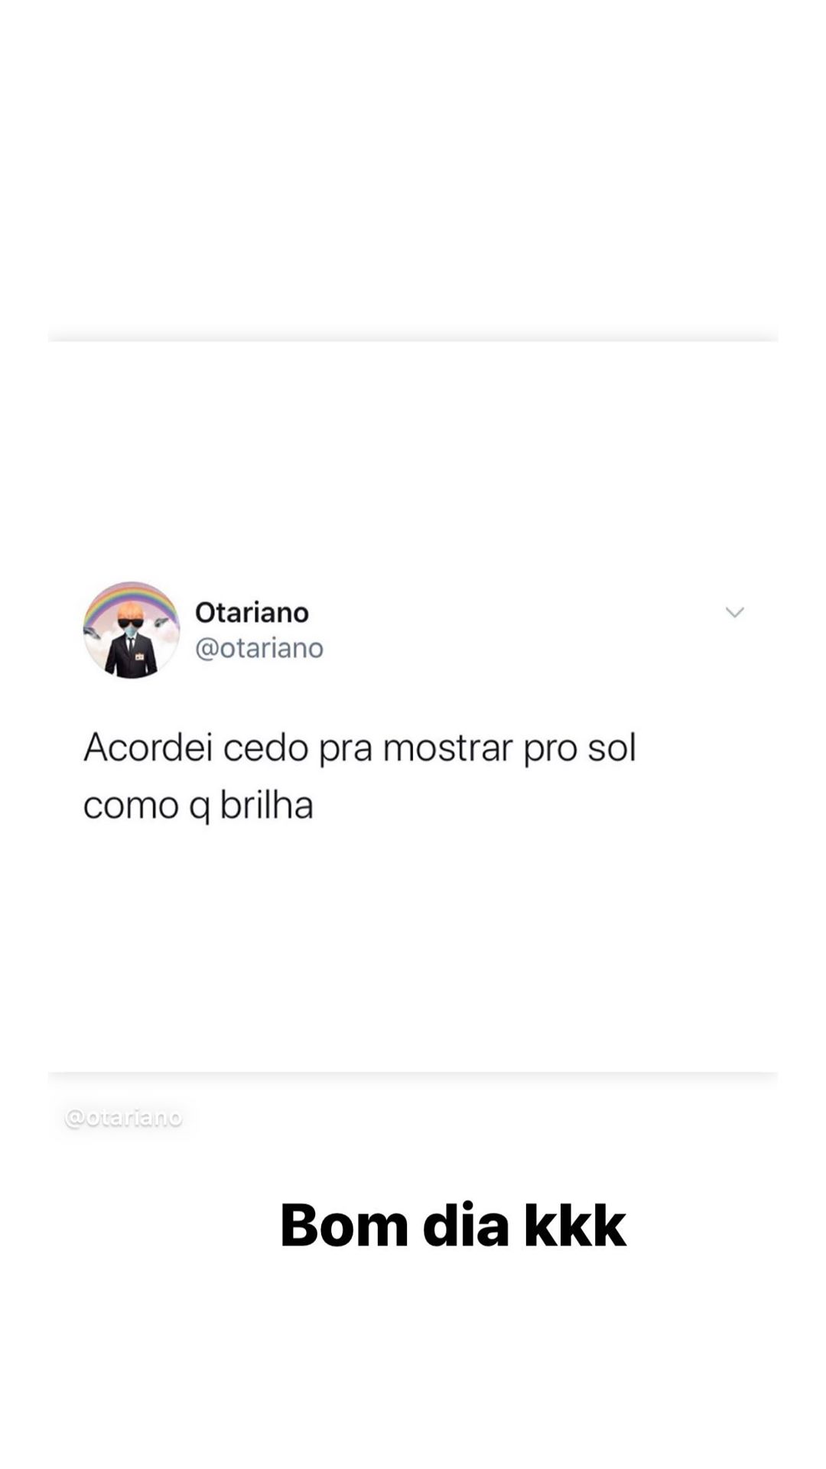Click the word "Acordei" in the tweet
Viewport: 826px width, 1469px height.
tap(148, 748)
